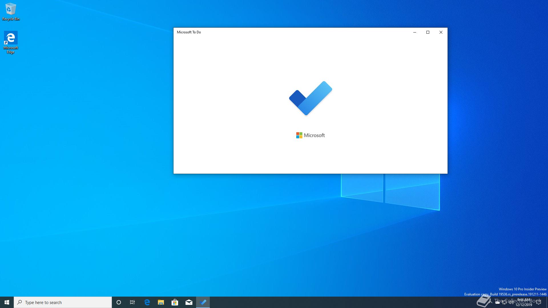The height and width of the screenshot is (308, 548).
Task: Maximize the Microsoft To Do window
Action: click(x=428, y=32)
